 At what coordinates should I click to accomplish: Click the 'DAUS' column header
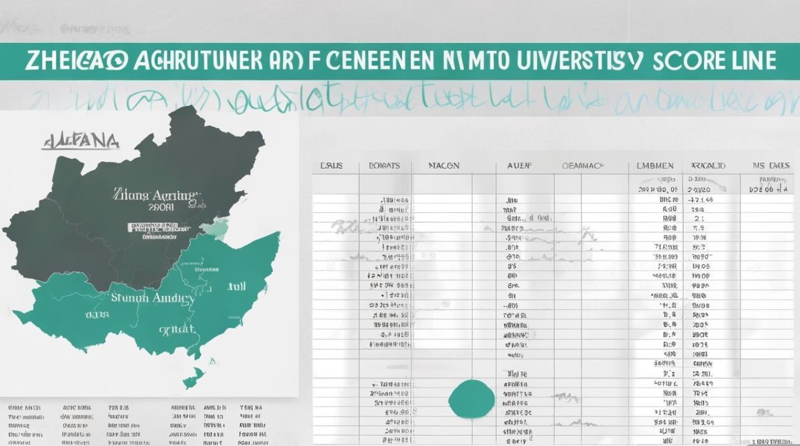click(x=332, y=166)
